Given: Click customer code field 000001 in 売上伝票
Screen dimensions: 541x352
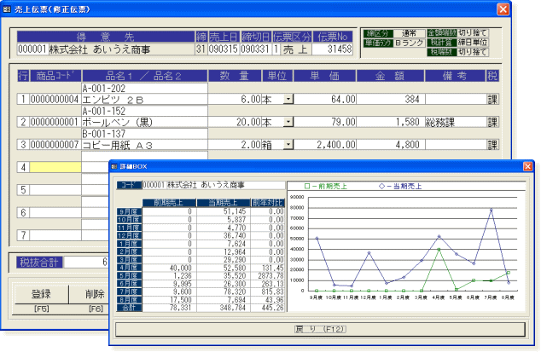Looking at the screenshot, I should pos(32,49).
